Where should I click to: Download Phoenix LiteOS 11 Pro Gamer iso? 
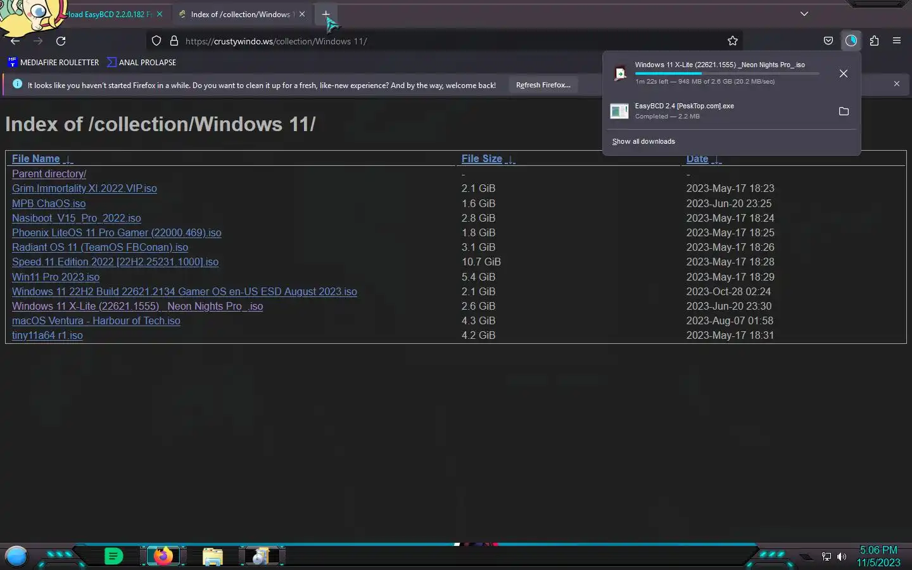[x=117, y=232]
